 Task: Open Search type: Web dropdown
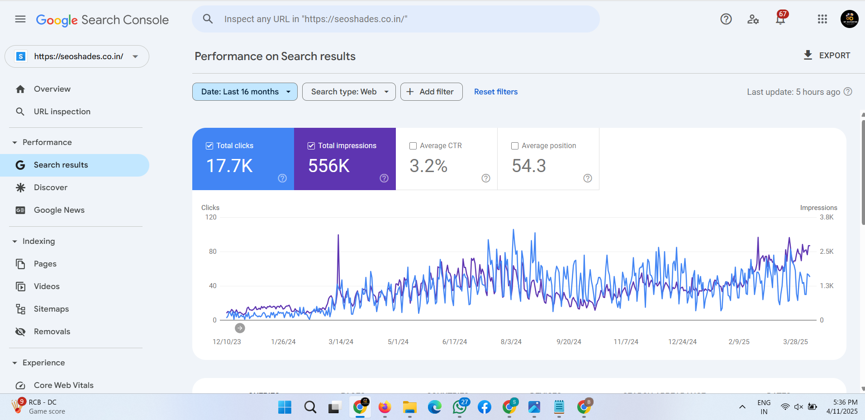(x=349, y=92)
